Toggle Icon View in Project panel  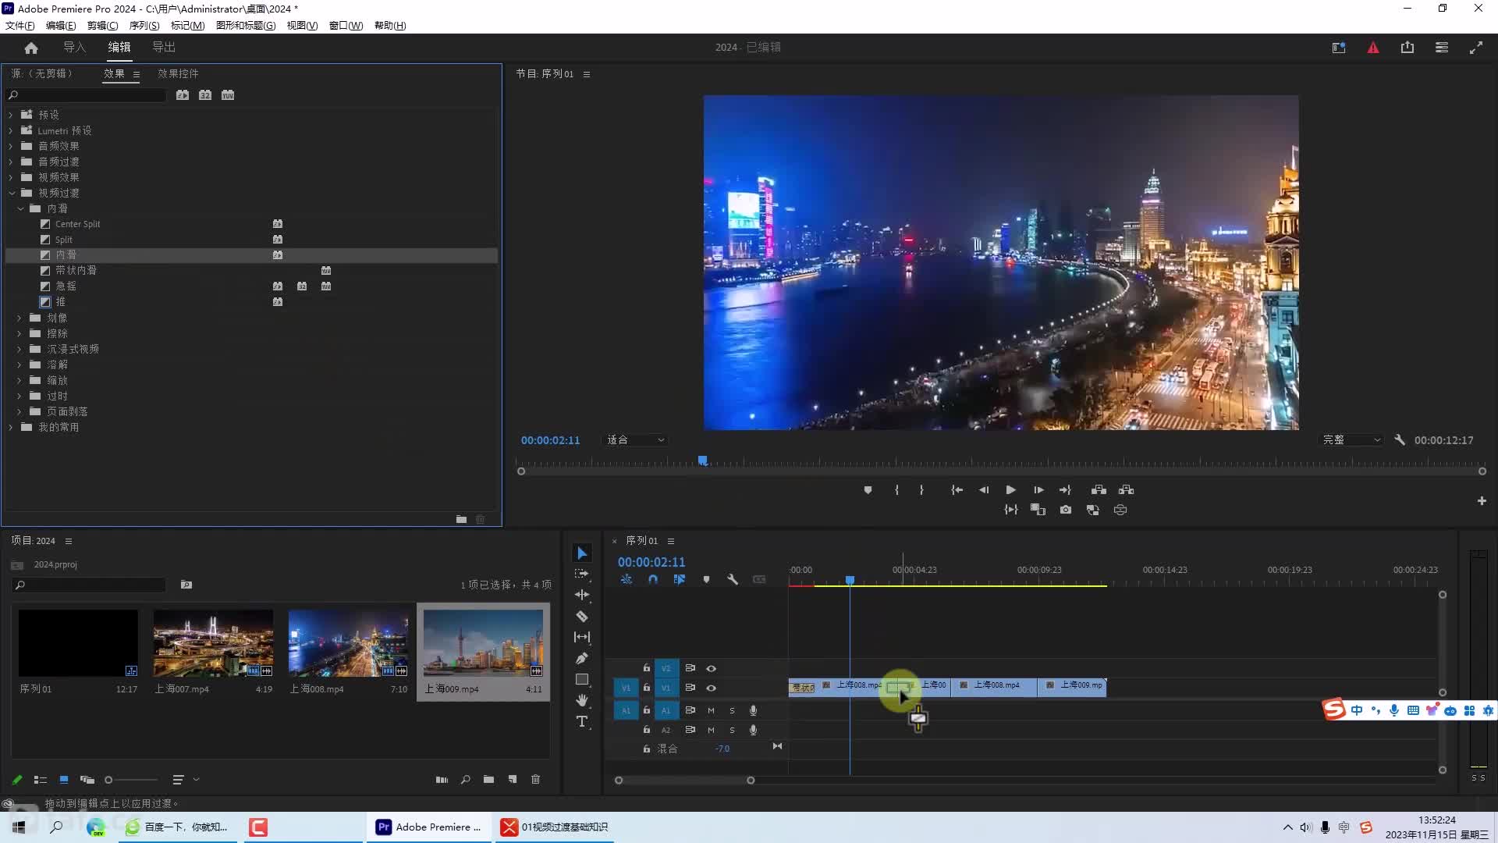(x=64, y=780)
